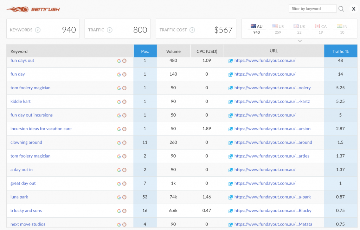Sort by the Pos. column header

145,51
